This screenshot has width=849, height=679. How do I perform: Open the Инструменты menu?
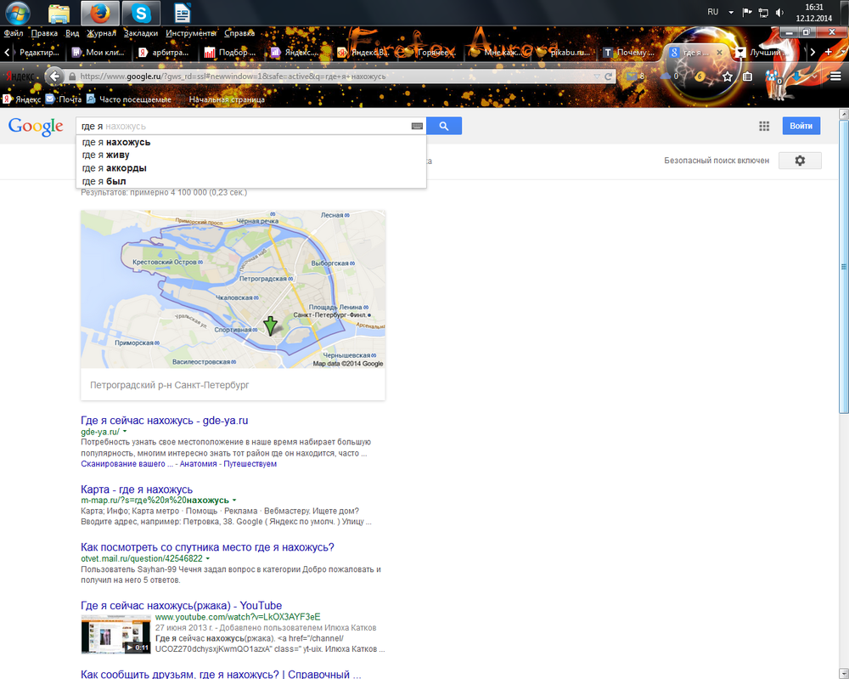point(191,33)
